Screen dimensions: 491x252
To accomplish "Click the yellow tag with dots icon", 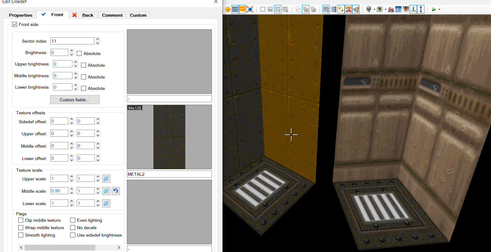I will coord(341,9).
